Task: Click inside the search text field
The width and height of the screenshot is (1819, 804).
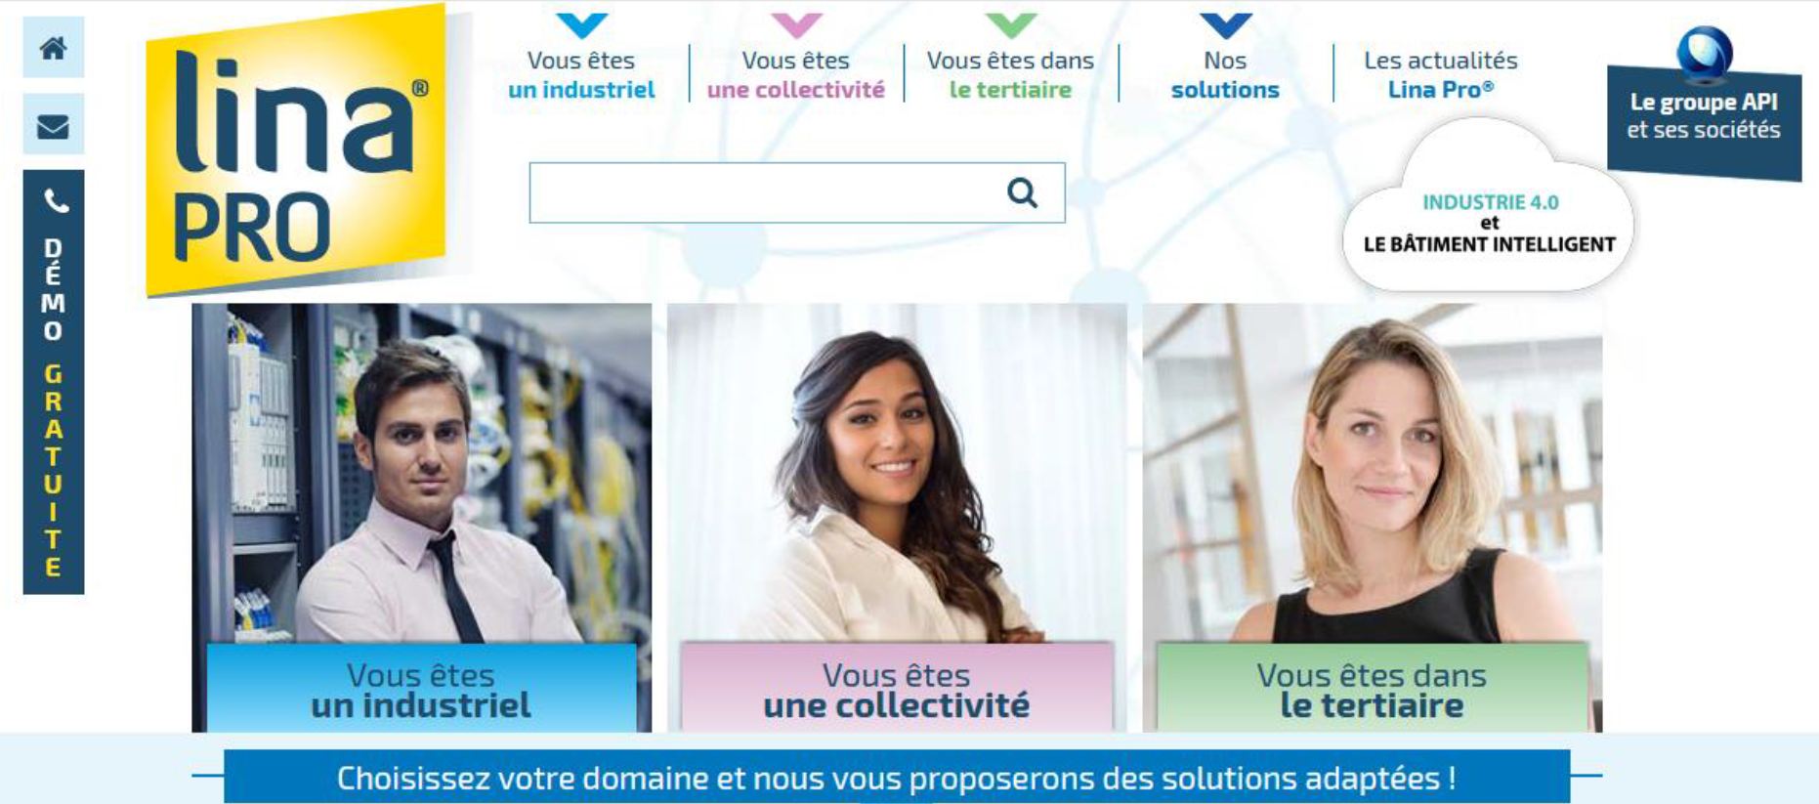Action: tap(767, 192)
